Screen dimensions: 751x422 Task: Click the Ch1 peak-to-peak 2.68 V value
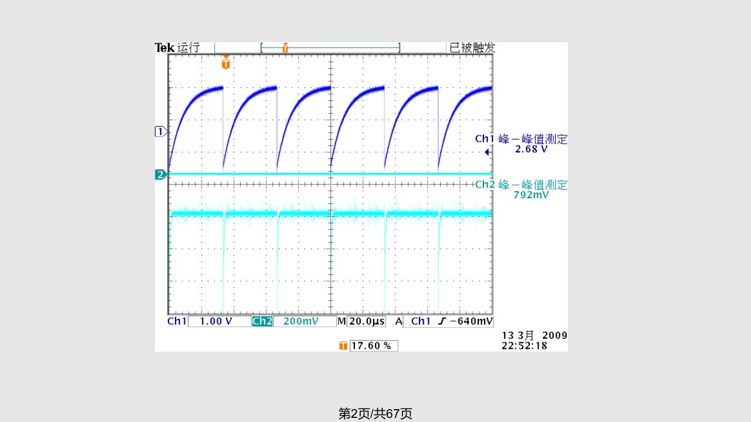[x=530, y=149]
